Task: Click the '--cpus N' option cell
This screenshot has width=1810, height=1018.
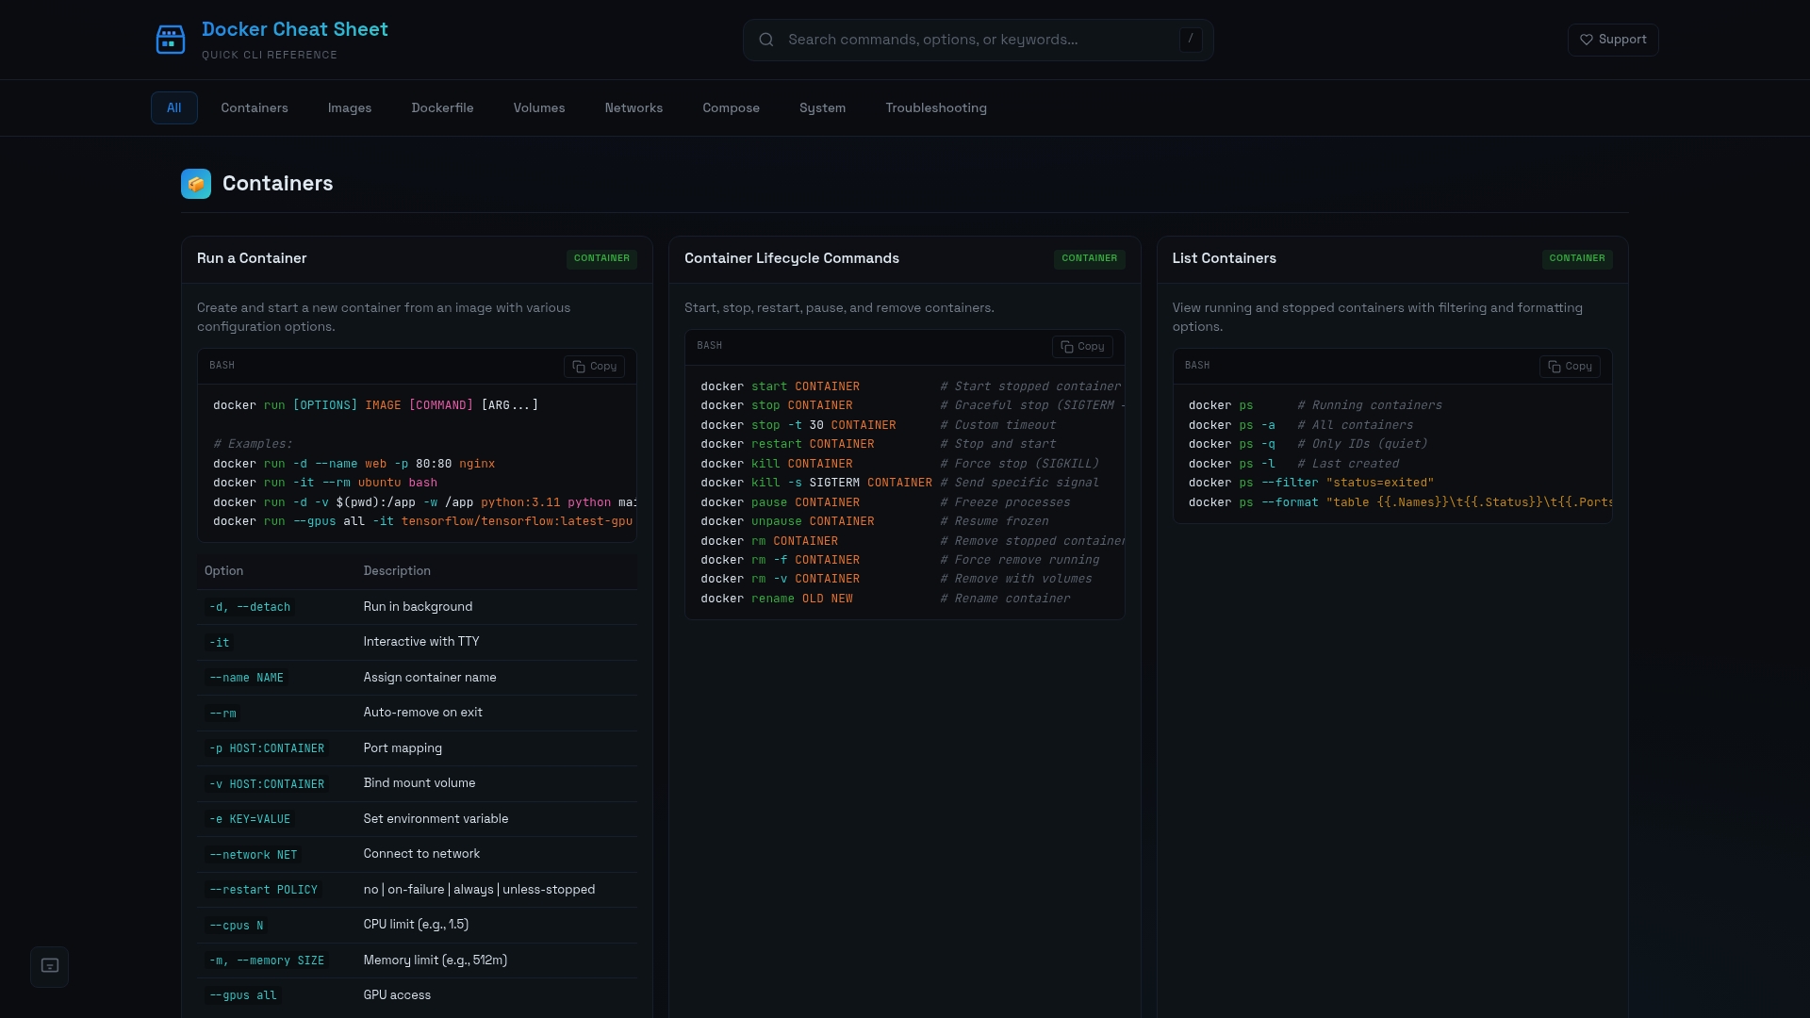Action: 237,926
